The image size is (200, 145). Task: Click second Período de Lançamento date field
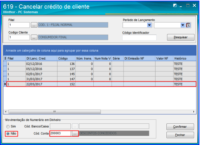167,25
